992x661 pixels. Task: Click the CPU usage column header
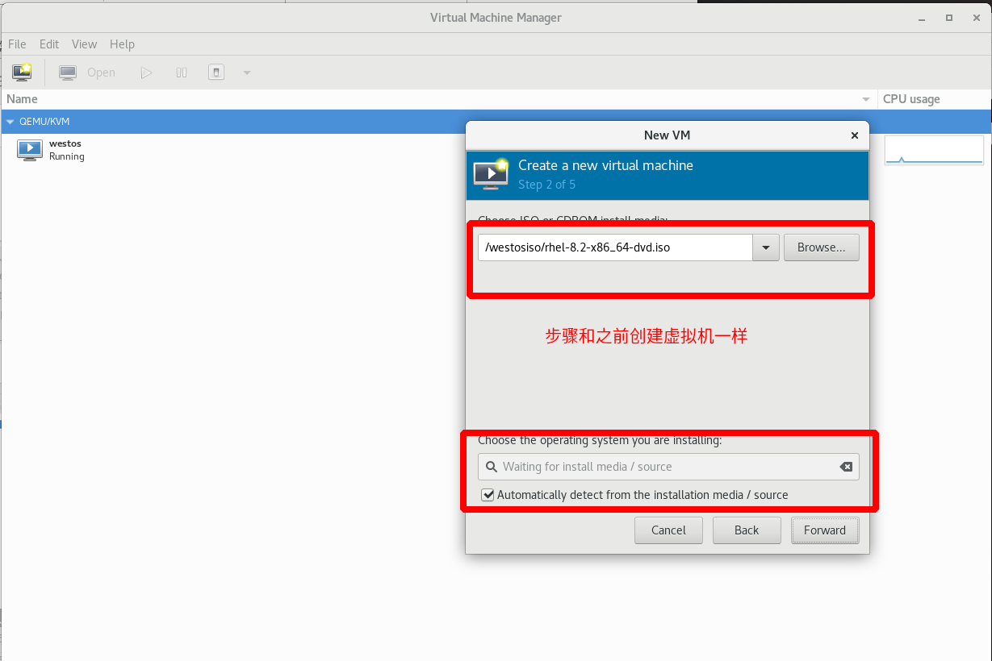(x=911, y=99)
